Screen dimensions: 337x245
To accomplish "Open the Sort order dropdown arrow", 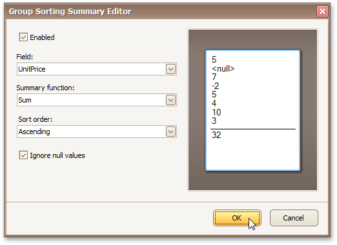I will click(x=170, y=132).
